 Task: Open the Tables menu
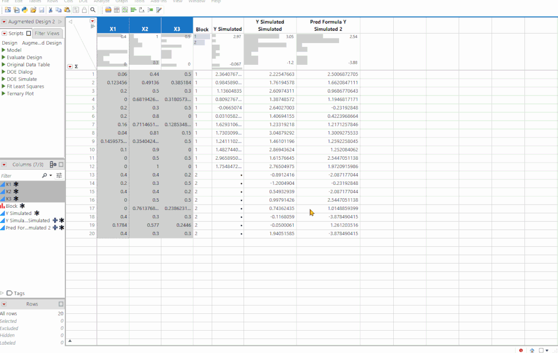point(35,2)
